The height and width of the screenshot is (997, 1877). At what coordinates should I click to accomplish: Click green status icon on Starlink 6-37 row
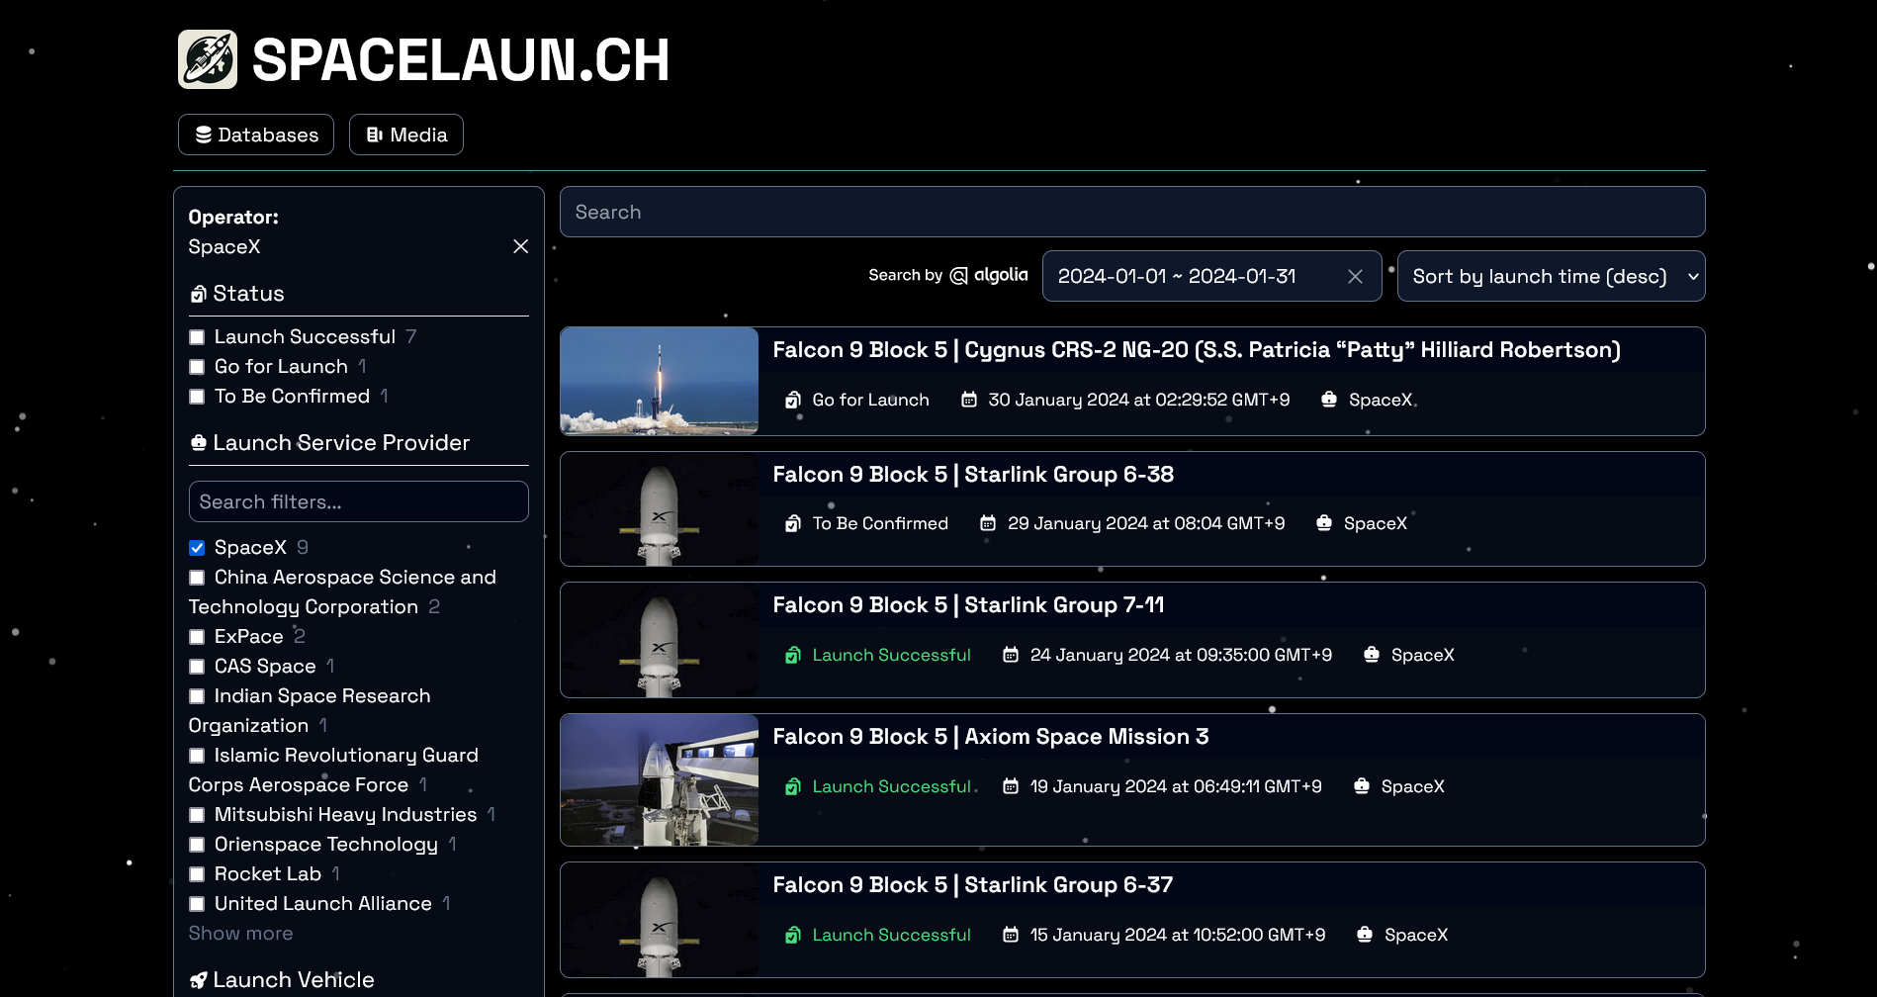click(x=793, y=935)
